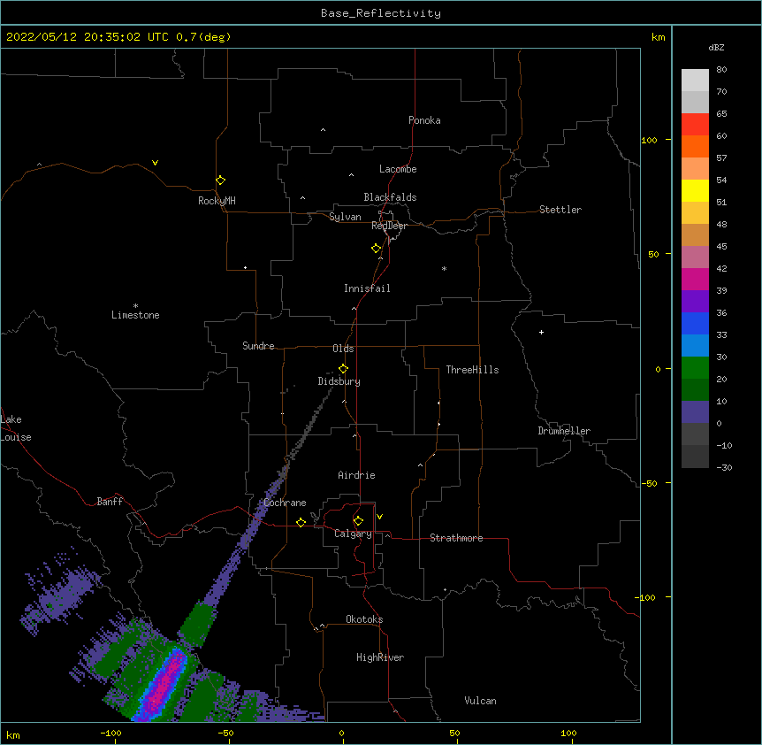The width and height of the screenshot is (762, 745).
Task: Select the green 30-20 dBZ legend swatch
Action: (x=695, y=368)
